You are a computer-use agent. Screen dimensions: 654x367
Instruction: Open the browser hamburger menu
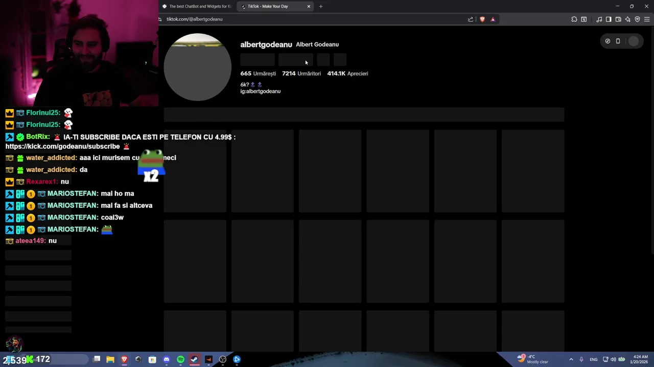(x=647, y=19)
